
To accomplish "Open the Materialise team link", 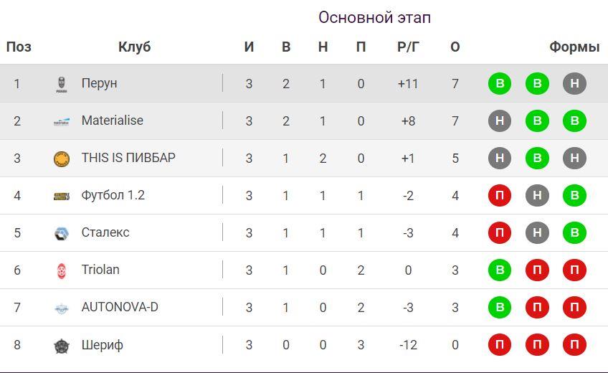I will (x=112, y=121).
